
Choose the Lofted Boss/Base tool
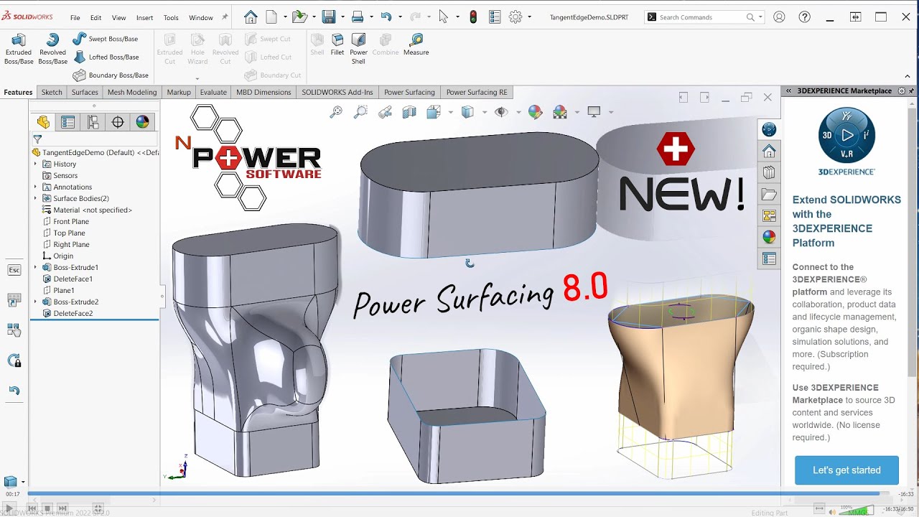click(x=106, y=57)
